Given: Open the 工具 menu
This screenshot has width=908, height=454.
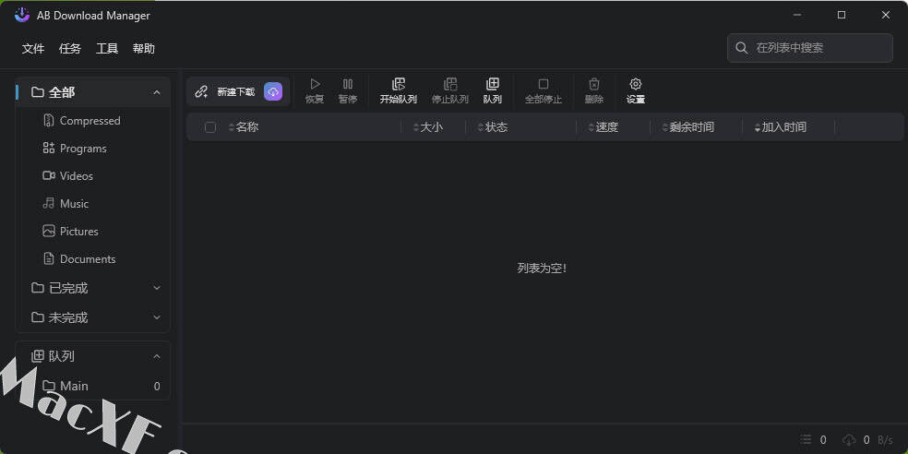Looking at the screenshot, I should 107,49.
